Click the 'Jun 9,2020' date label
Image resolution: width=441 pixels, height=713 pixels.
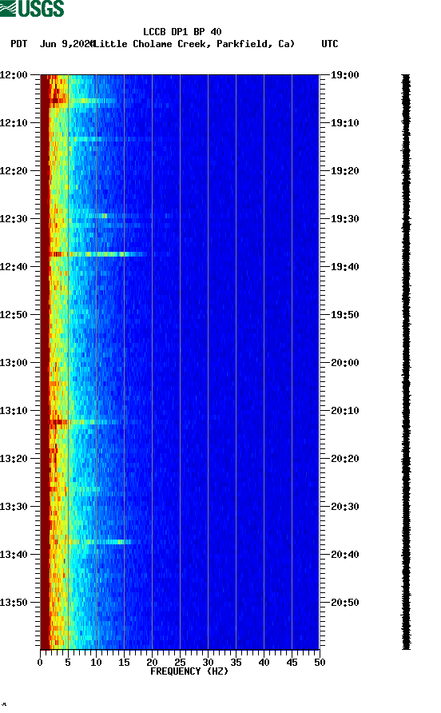coord(66,44)
